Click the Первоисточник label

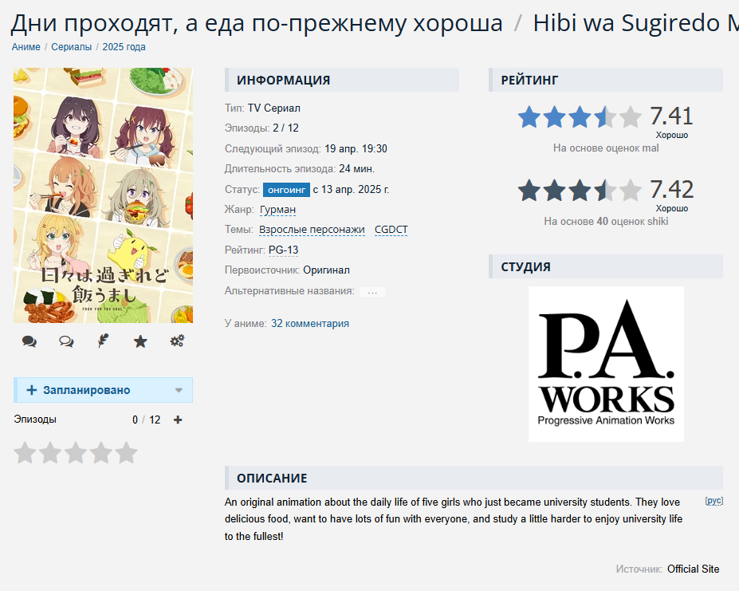pyautogui.click(x=262, y=270)
